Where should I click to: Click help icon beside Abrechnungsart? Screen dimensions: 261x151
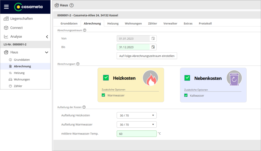coord(78,64)
